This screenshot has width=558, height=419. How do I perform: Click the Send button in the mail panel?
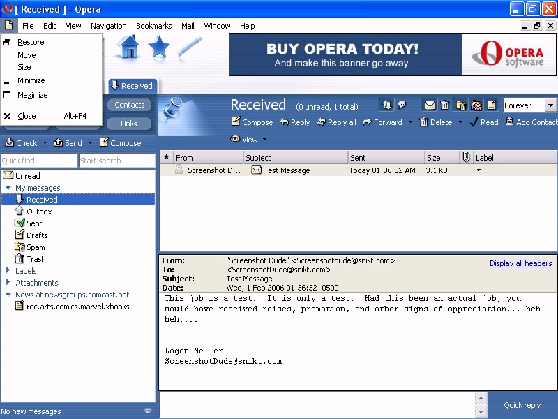(68, 143)
